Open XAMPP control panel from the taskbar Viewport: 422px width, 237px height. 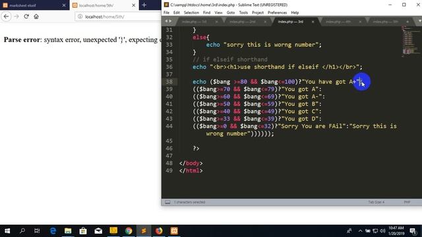click(174, 231)
